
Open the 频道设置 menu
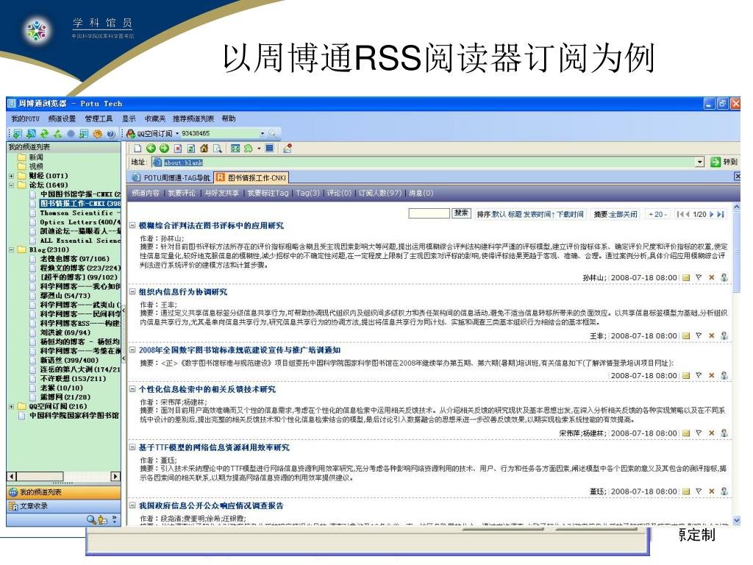(62, 118)
